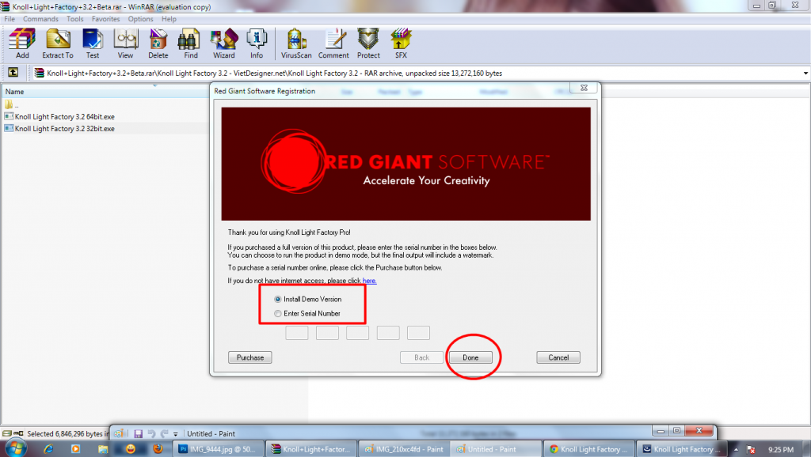This screenshot has width=811, height=457.
Task: Click the fifth serial number box
Action: [x=418, y=333]
